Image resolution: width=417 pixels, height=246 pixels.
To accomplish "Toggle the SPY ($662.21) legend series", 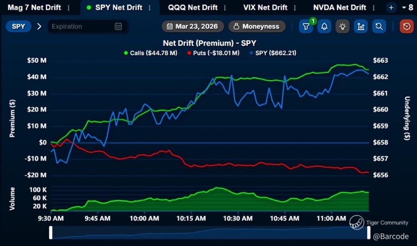I will click(273, 53).
